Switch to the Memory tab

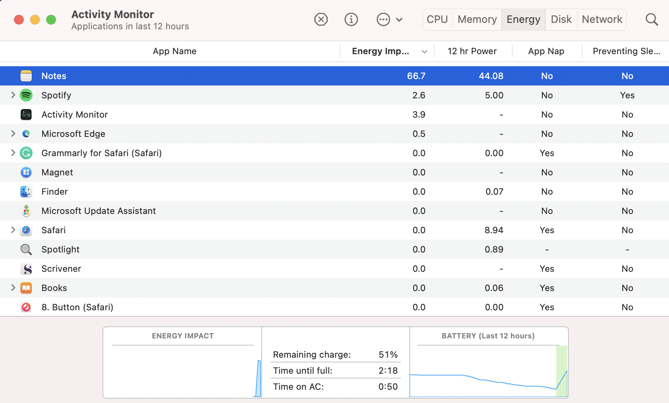pos(477,19)
